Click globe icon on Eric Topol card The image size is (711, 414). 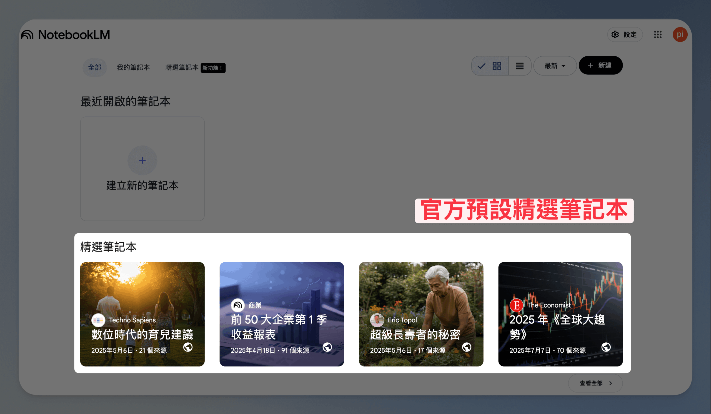click(467, 347)
